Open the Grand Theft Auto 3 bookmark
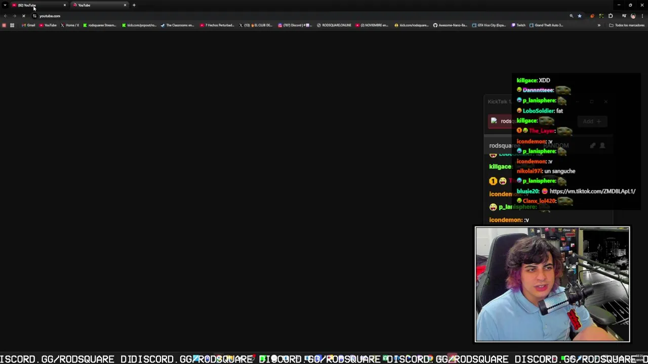The height and width of the screenshot is (364, 648). [x=546, y=25]
